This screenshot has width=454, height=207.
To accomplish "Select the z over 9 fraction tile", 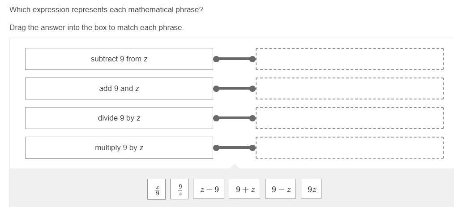I will [157, 189].
